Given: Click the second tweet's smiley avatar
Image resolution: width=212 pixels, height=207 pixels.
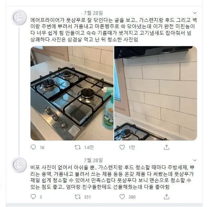Looking at the screenshot, I should (19, 165).
